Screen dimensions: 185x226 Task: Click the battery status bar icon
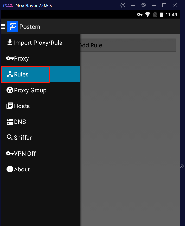coord(161,14)
